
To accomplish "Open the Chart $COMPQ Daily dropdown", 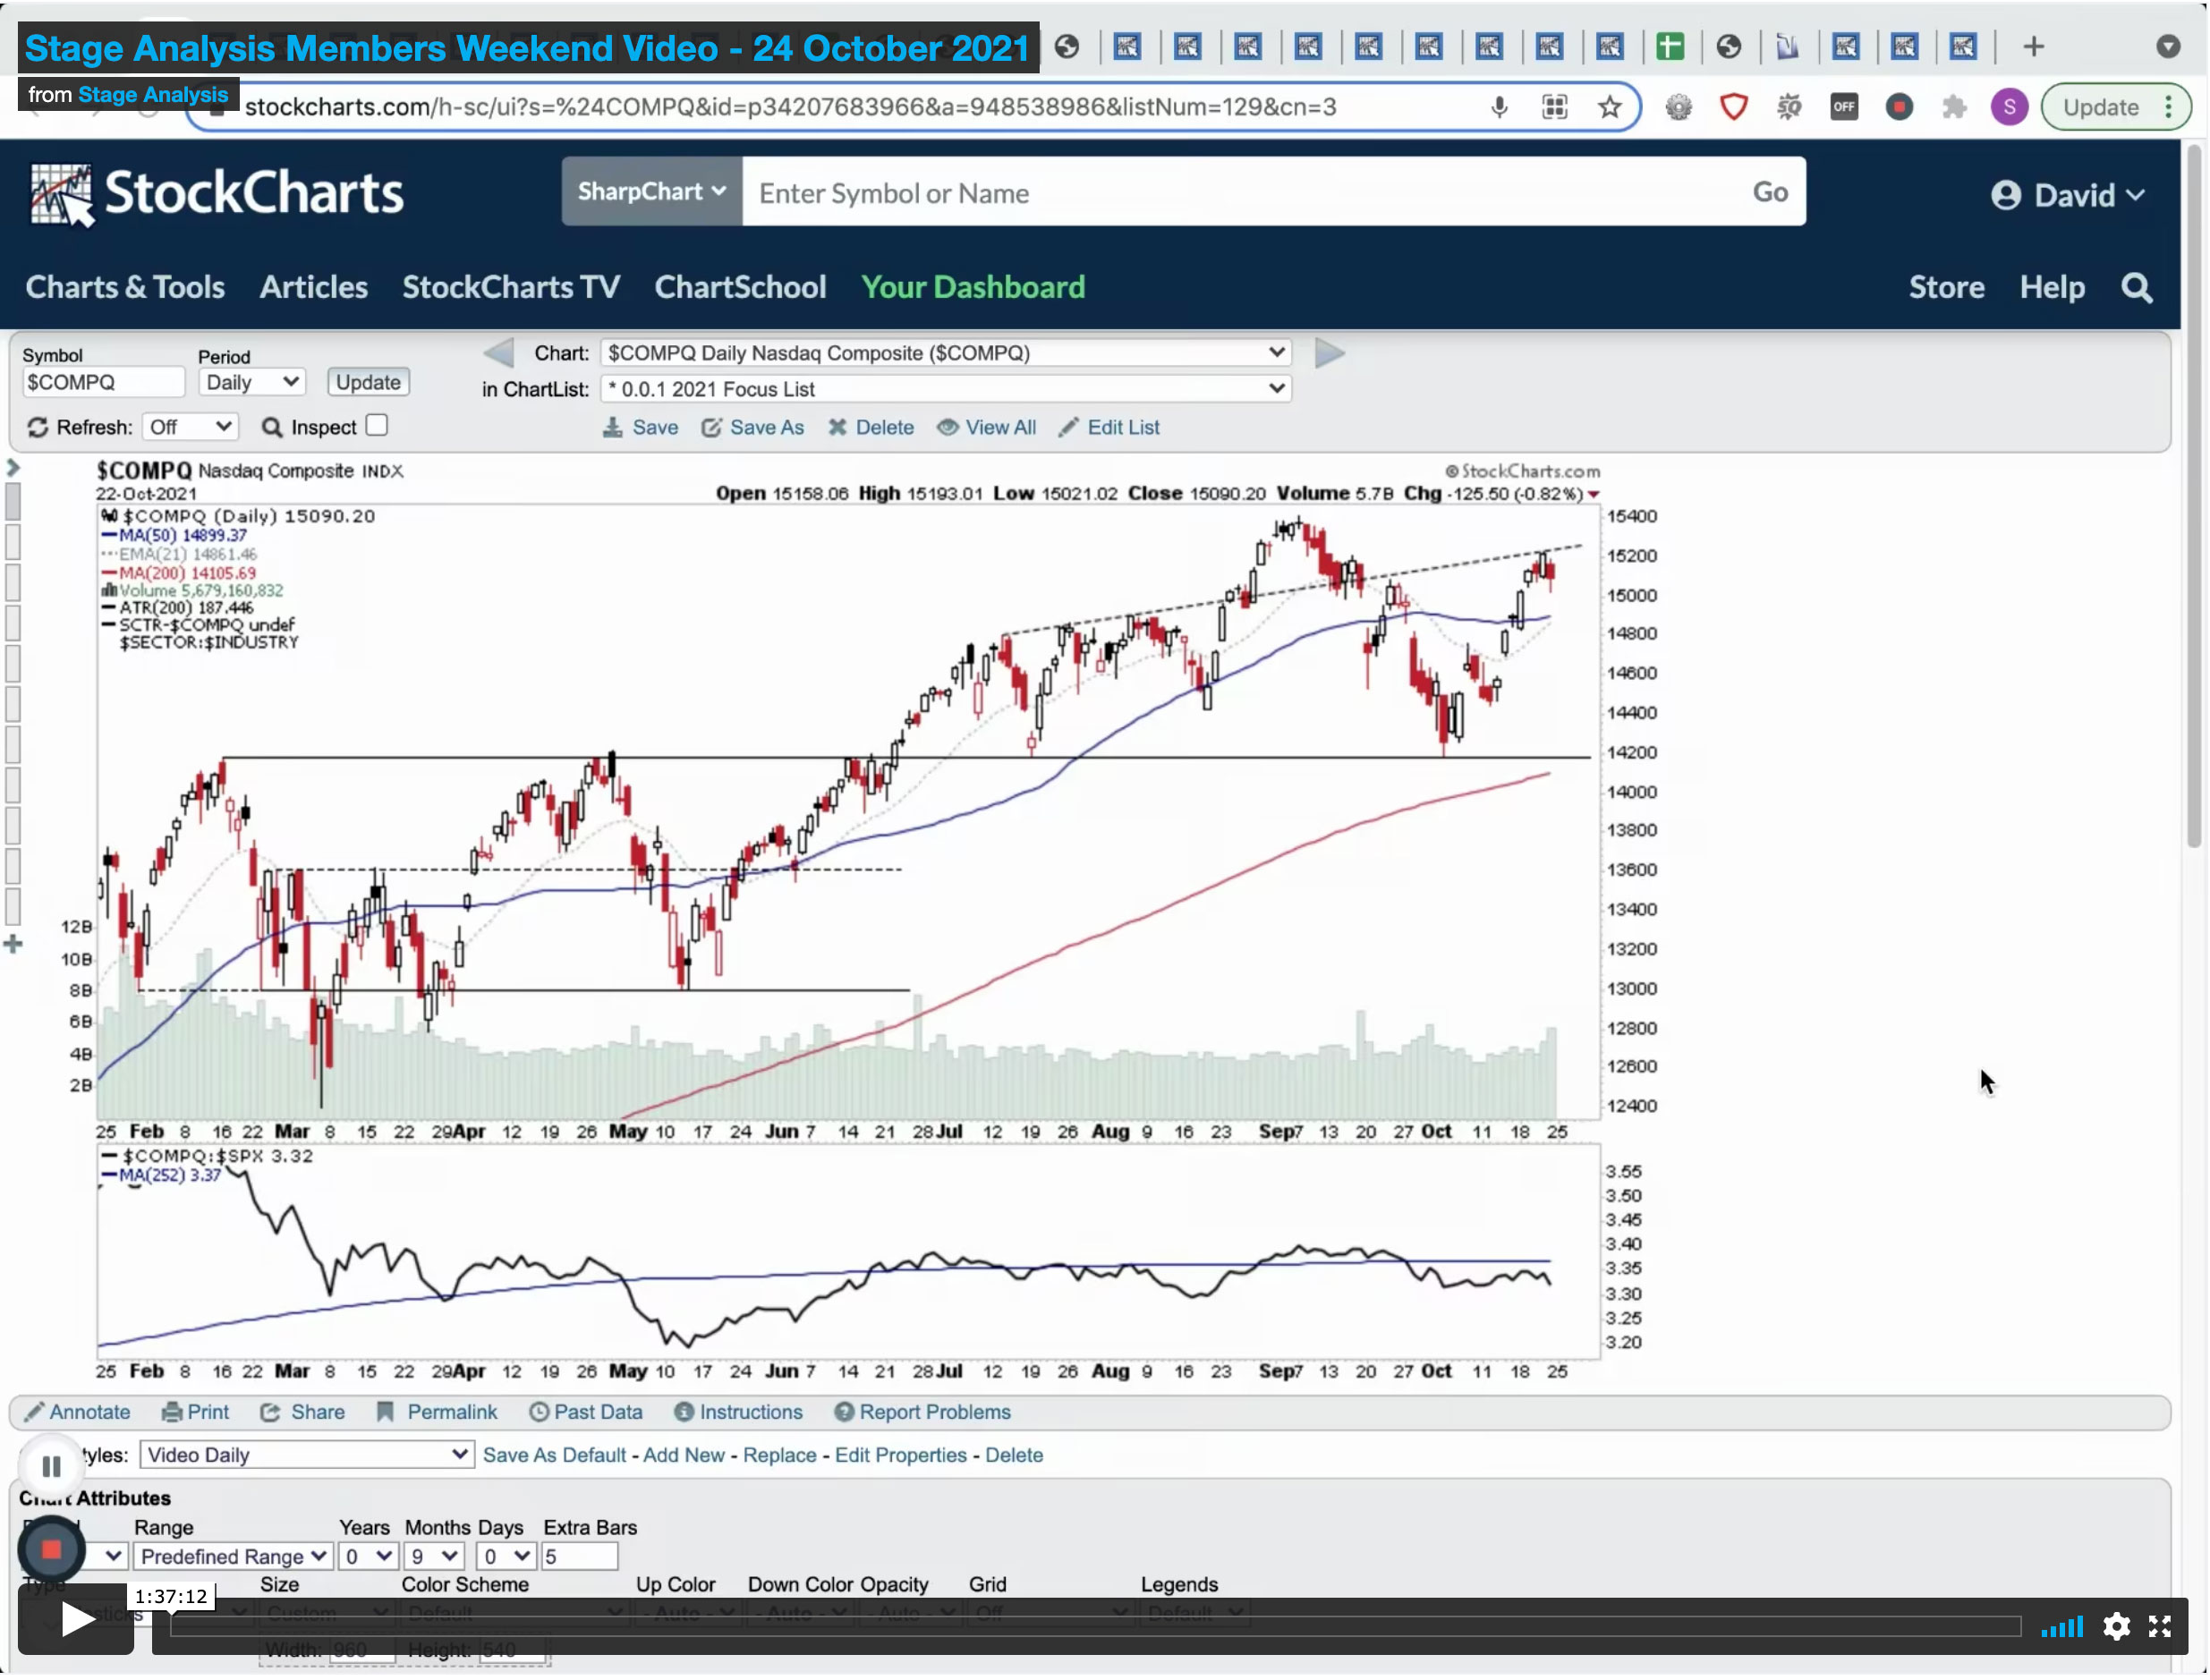I will (x=945, y=353).
